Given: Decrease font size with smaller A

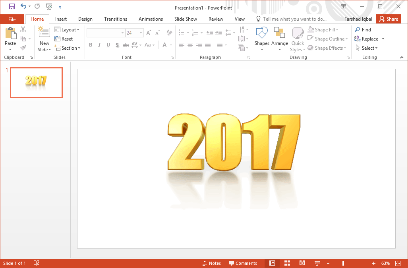Looking at the screenshot, I should pos(157,33).
